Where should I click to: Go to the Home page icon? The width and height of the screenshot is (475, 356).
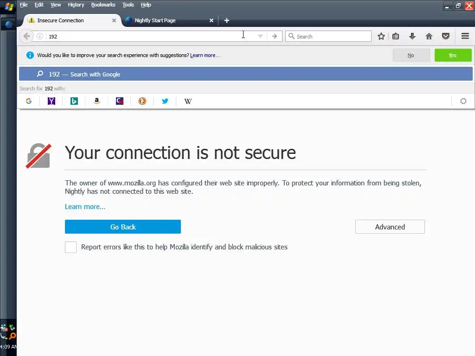pyautogui.click(x=429, y=36)
